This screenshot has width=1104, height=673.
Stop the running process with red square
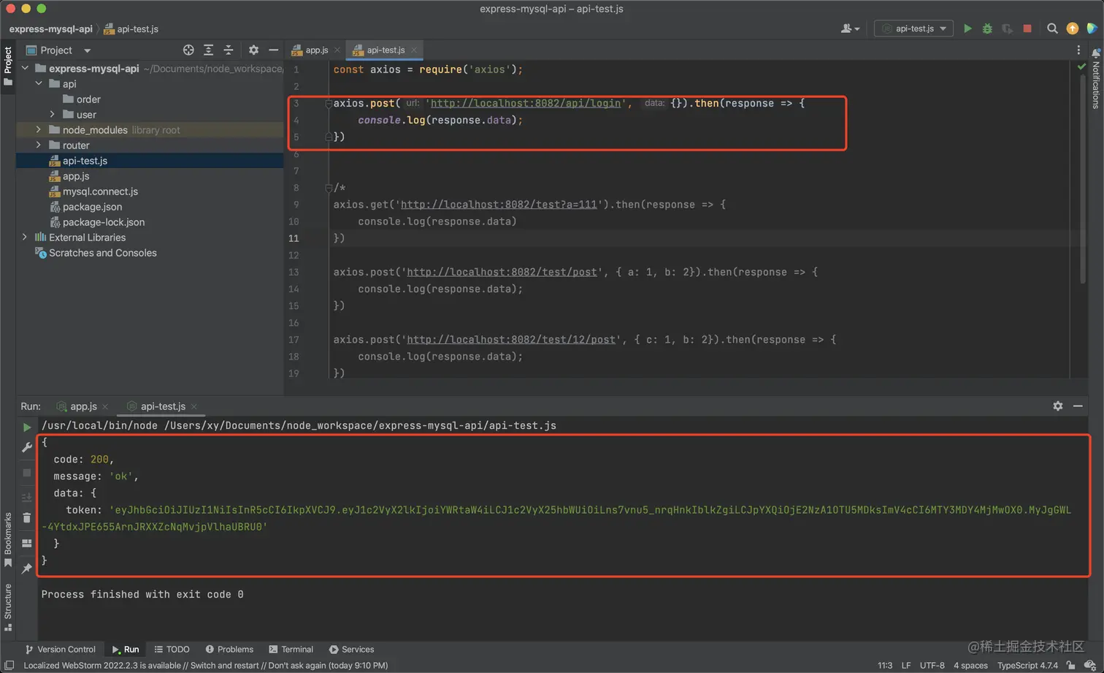(x=1027, y=28)
